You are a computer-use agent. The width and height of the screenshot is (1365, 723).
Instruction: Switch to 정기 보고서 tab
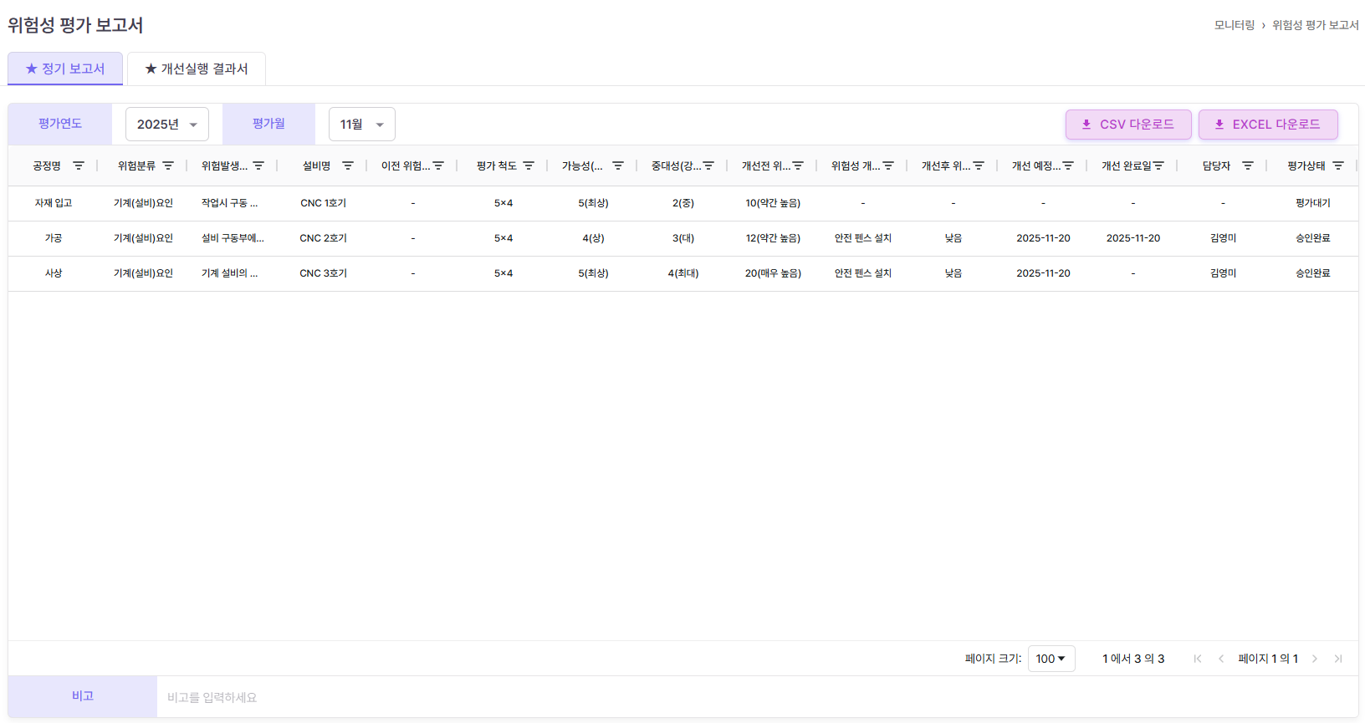coord(65,69)
